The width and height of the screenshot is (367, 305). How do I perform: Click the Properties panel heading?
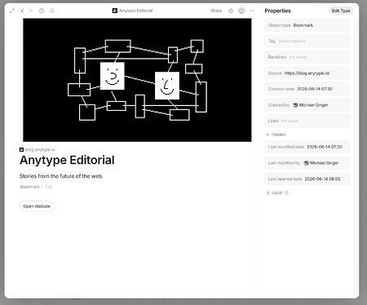pos(277,11)
